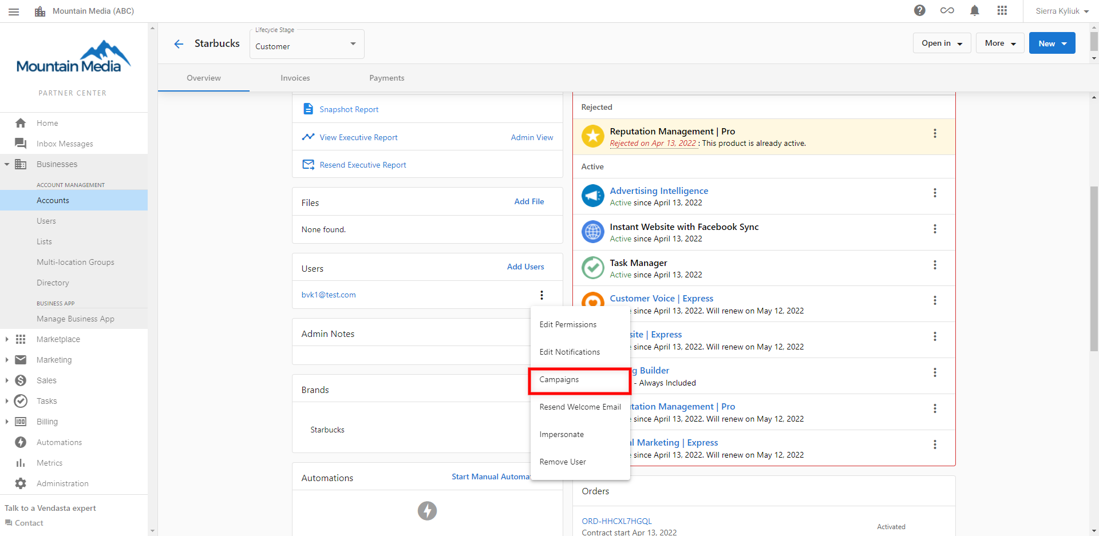Open the apps grid launcher icon
Image resolution: width=1099 pixels, height=536 pixels.
[1002, 10]
